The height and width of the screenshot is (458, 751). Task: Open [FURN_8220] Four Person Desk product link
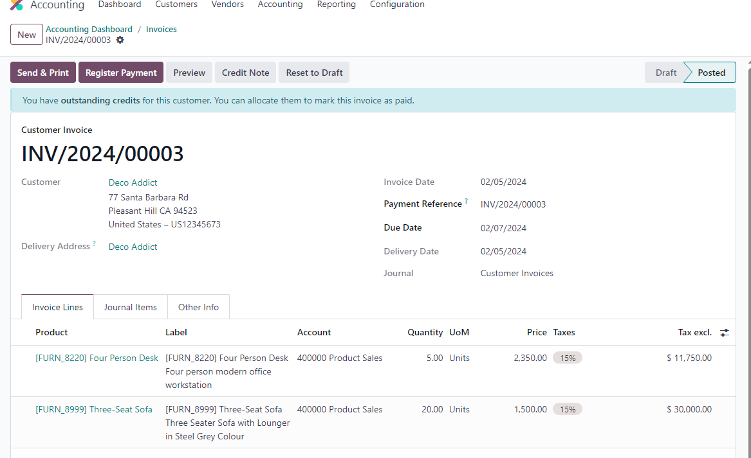pyautogui.click(x=97, y=358)
